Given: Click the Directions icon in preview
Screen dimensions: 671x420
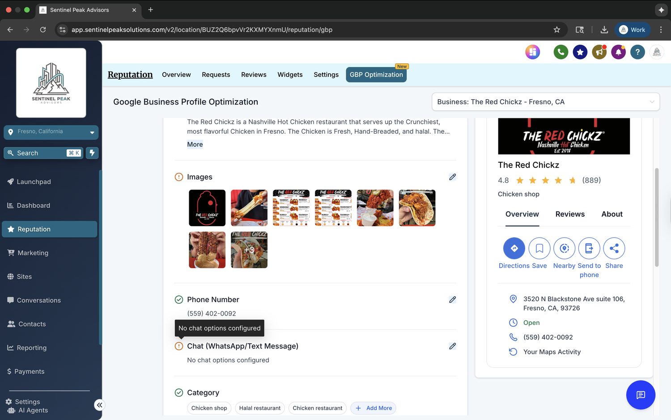Looking at the screenshot, I should pos(514,248).
